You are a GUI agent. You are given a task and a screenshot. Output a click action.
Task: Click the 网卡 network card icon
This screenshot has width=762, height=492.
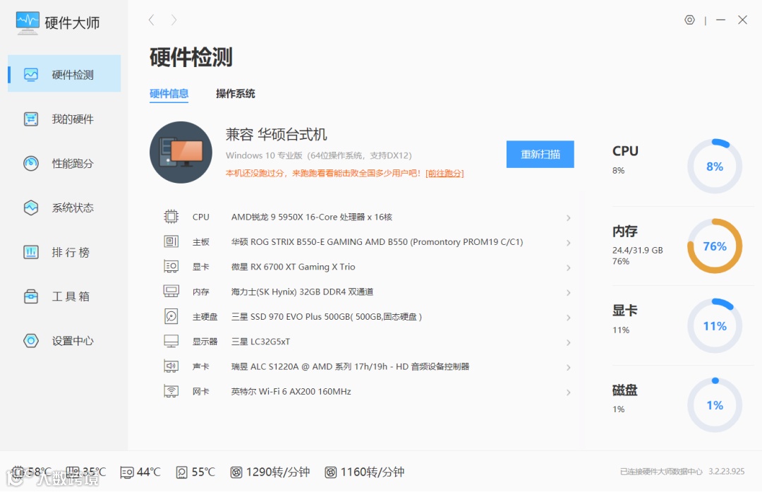[171, 391]
